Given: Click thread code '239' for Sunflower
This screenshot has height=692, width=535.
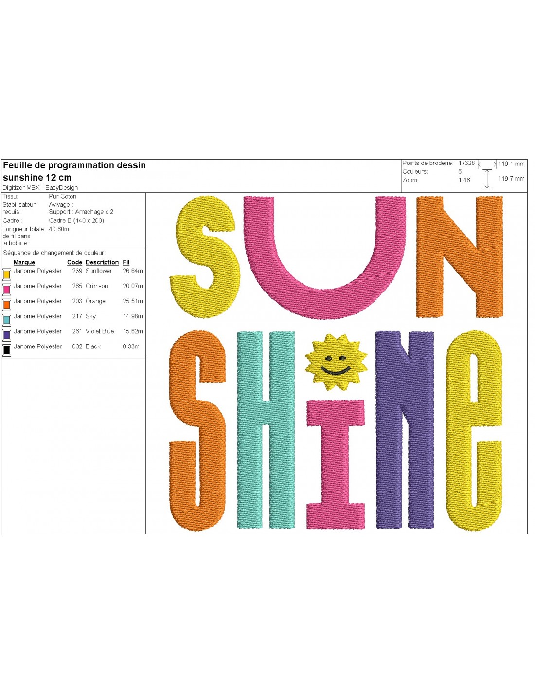Looking at the screenshot, I should click(77, 271).
